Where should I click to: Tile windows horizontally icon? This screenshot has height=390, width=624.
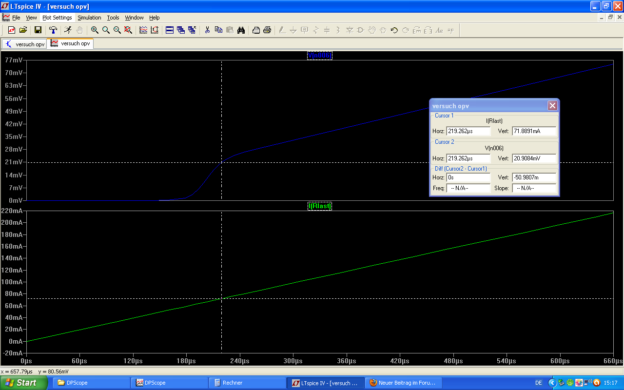[170, 30]
